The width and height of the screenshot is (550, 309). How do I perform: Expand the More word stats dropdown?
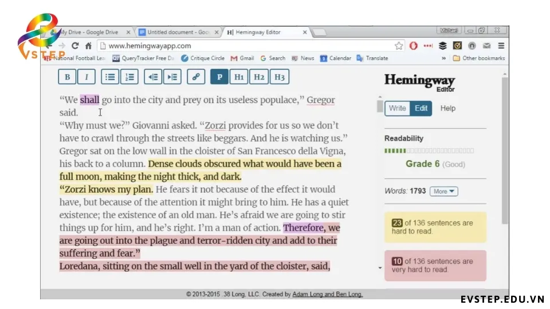443,191
